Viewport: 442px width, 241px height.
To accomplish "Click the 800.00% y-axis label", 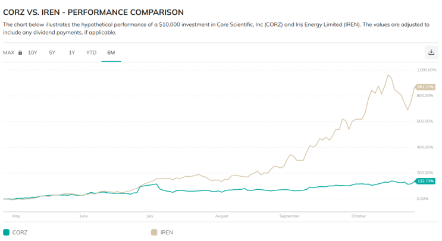I will click(x=425, y=96).
